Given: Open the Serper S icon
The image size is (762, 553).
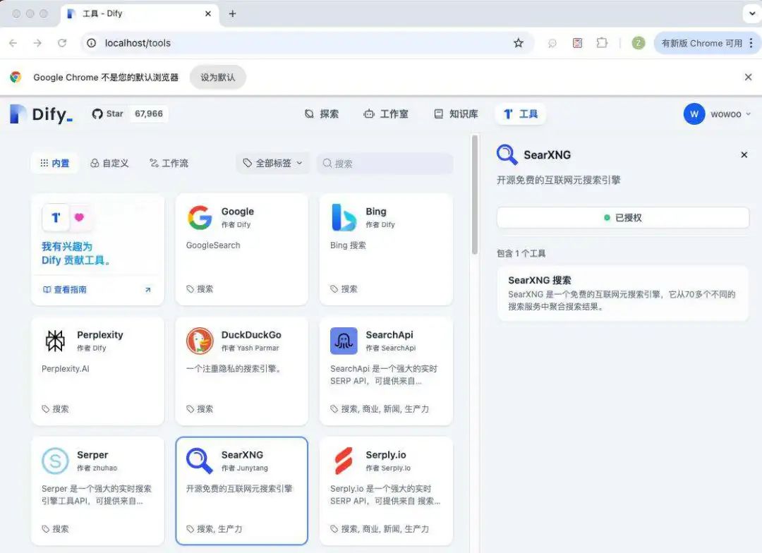Looking at the screenshot, I should click(55, 461).
